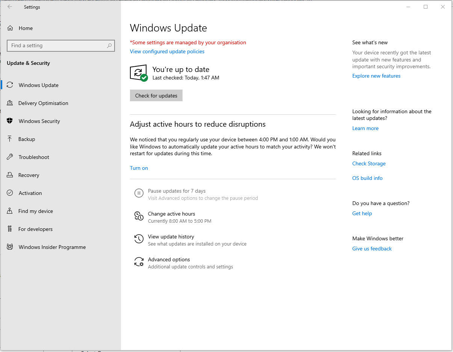Click the Troubleshoot wrench icon
The height and width of the screenshot is (352, 453).
tap(10, 157)
